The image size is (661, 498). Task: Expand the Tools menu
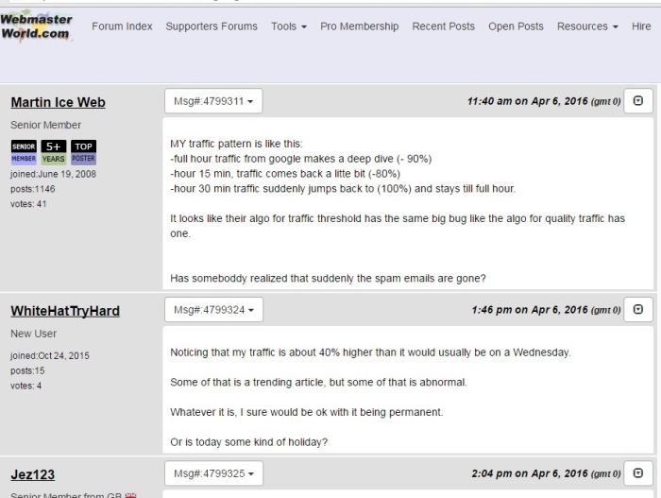288,26
